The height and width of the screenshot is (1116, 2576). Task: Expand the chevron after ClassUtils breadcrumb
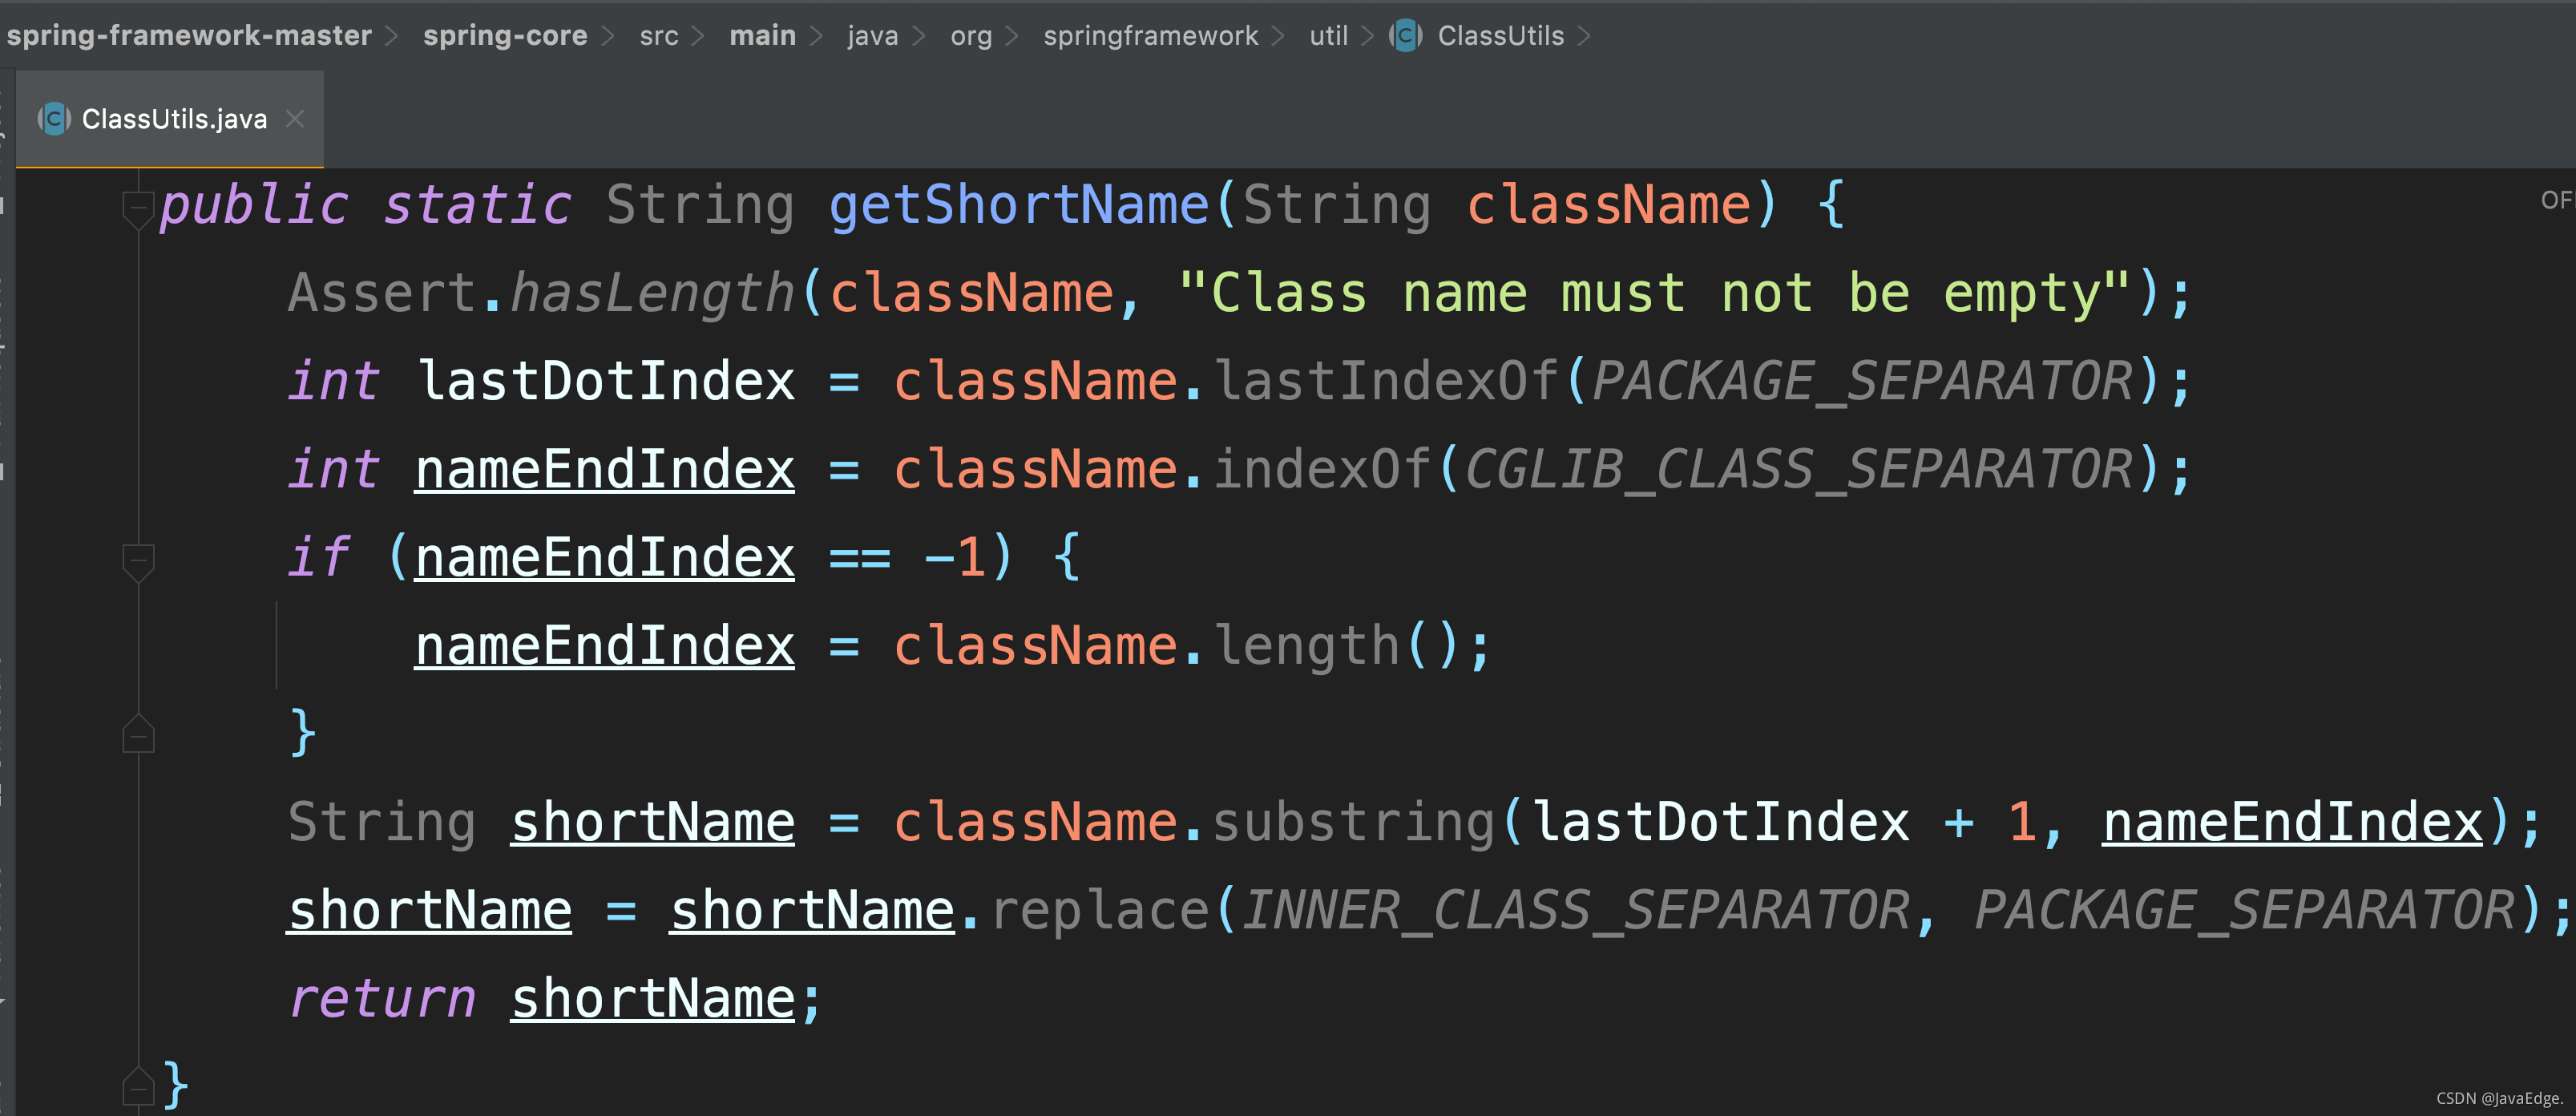click(1584, 36)
